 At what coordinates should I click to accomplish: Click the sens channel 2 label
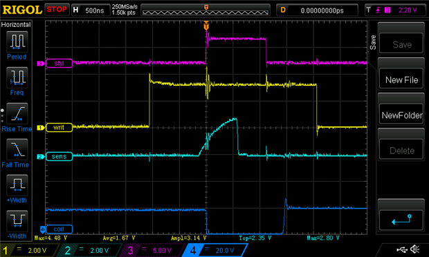[x=59, y=157]
